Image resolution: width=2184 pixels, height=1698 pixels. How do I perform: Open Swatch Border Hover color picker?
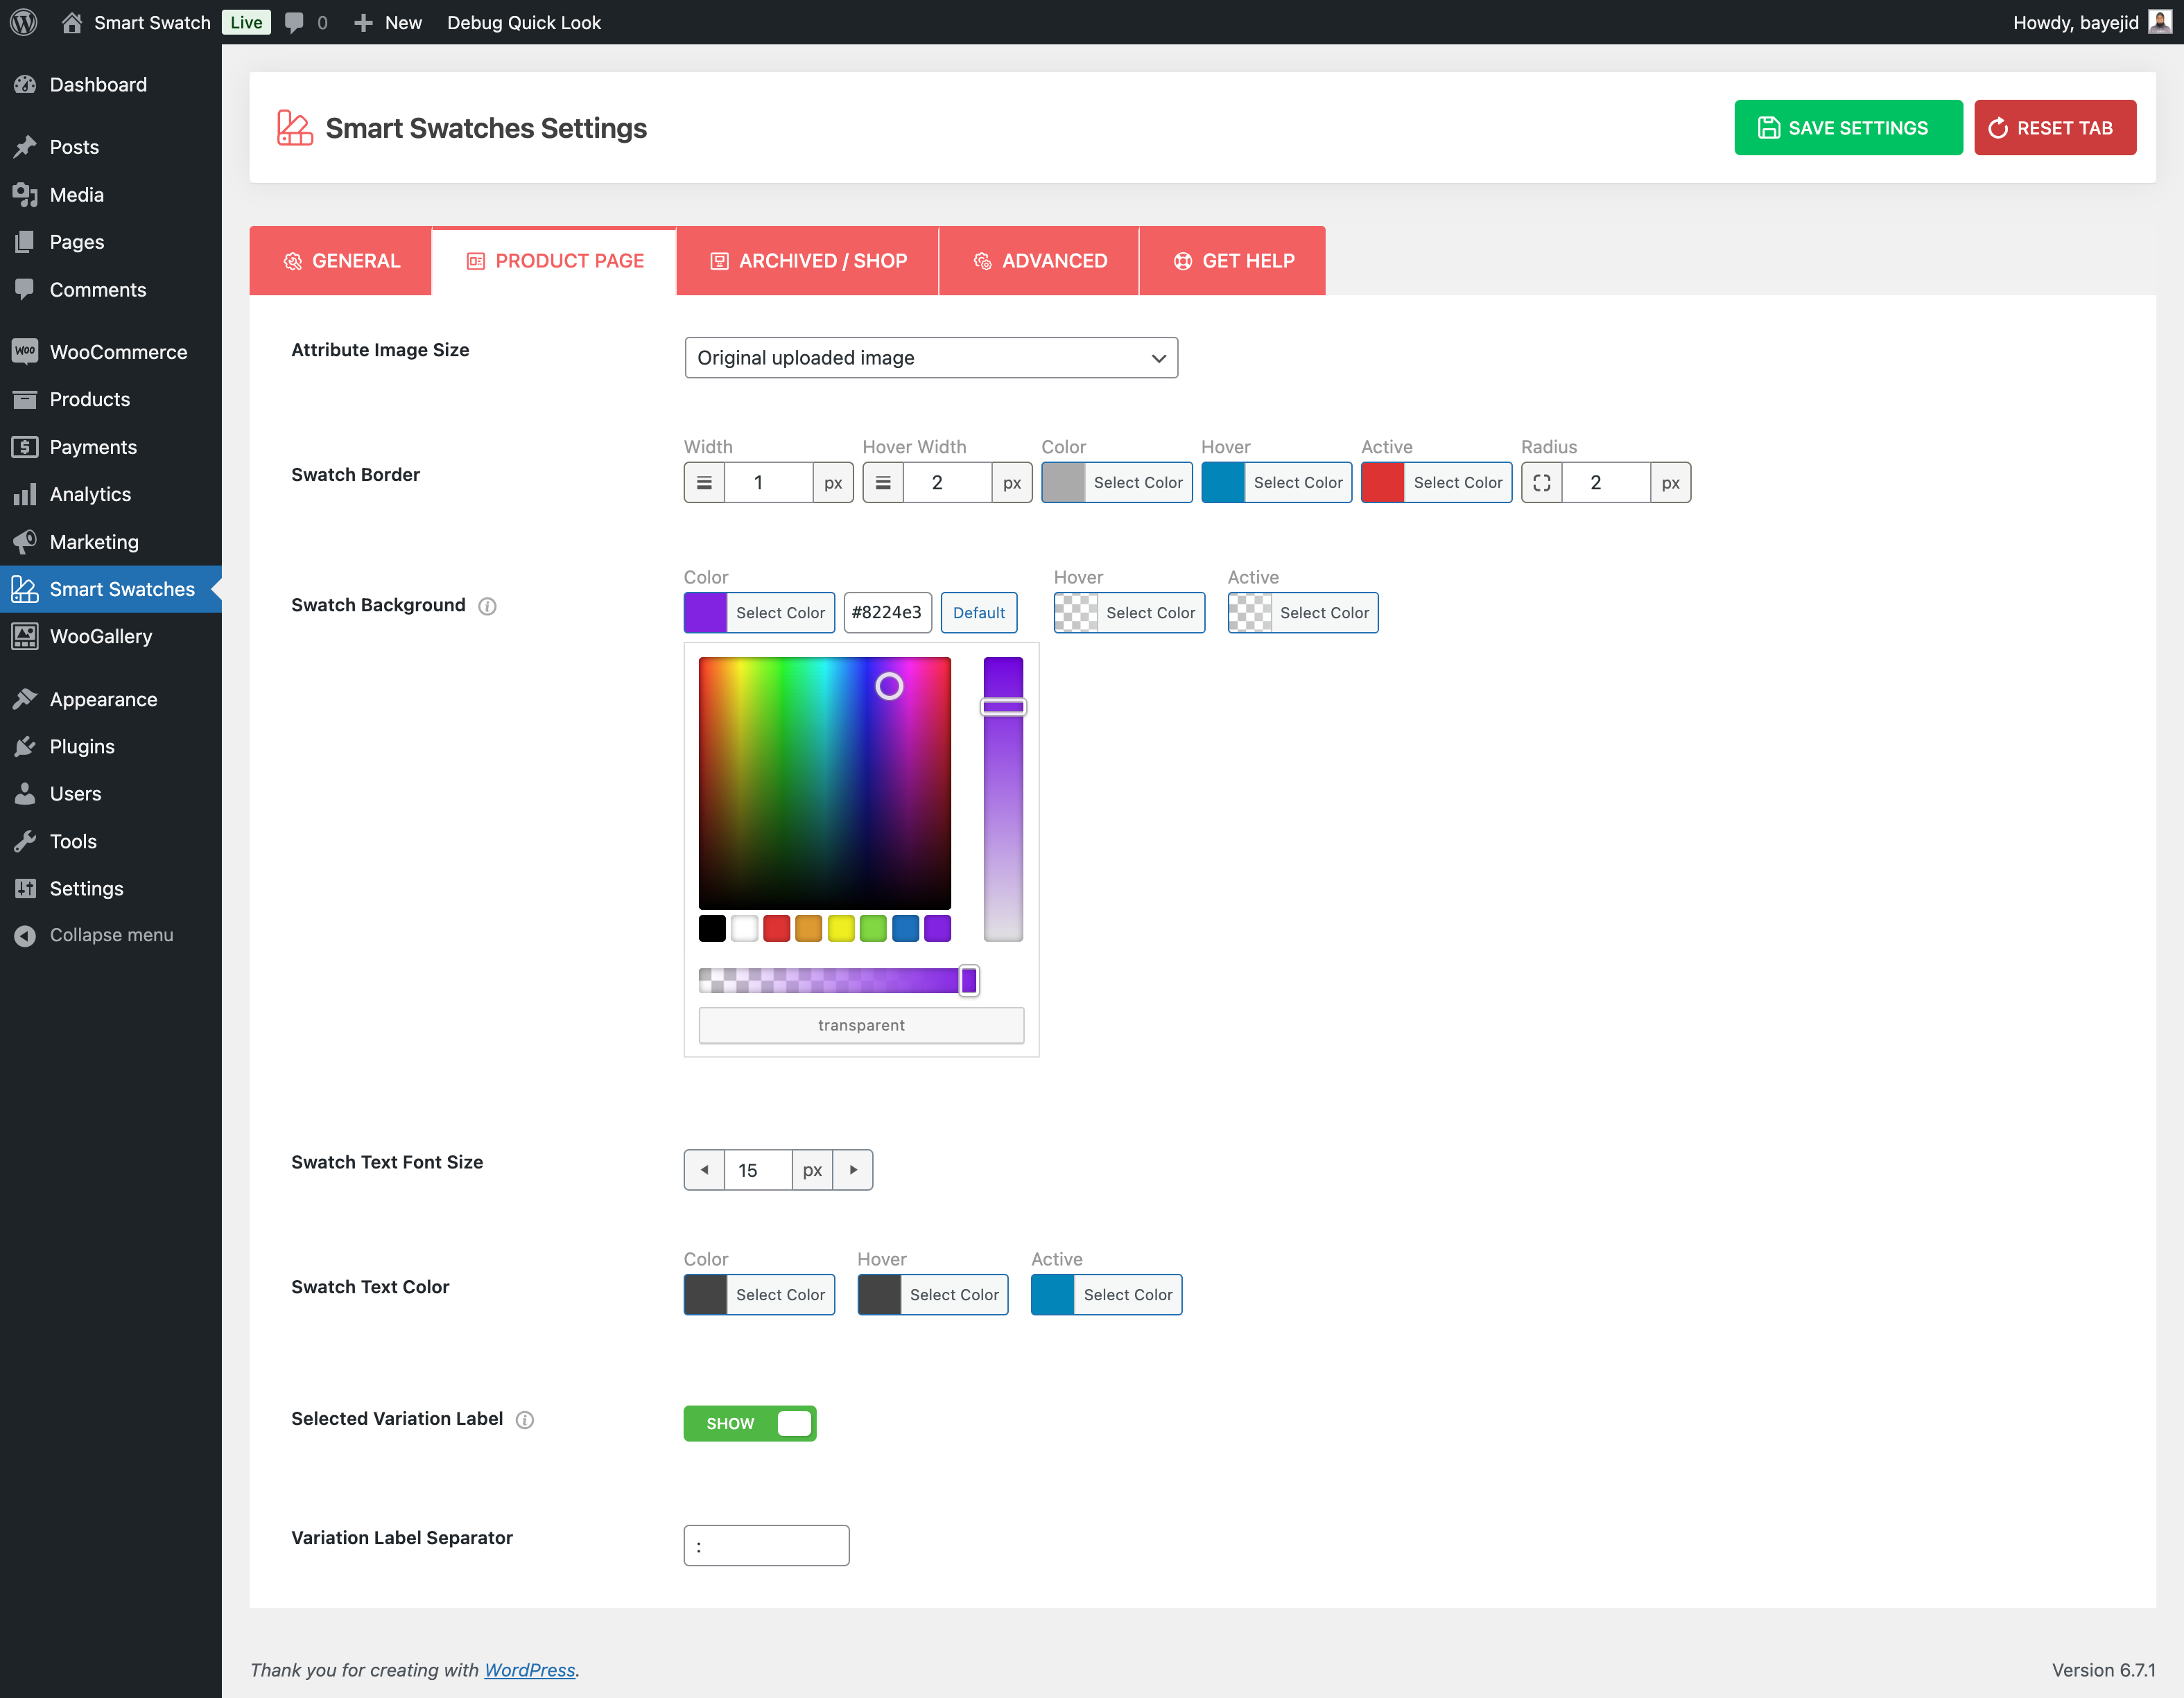coord(1277,482)
